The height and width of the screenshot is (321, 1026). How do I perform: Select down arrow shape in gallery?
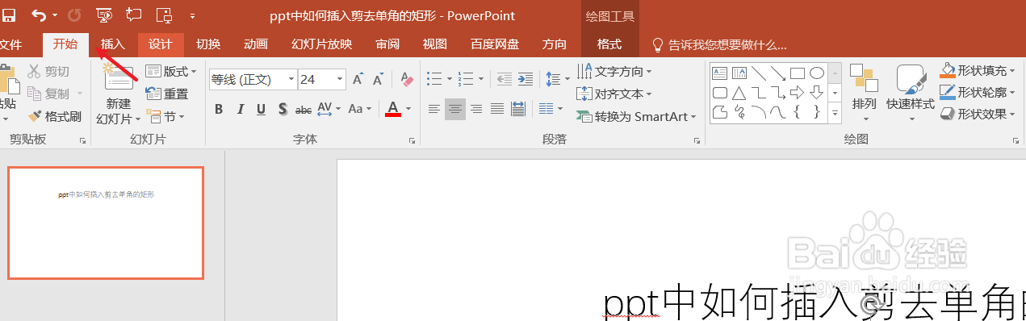coord(817,92)
